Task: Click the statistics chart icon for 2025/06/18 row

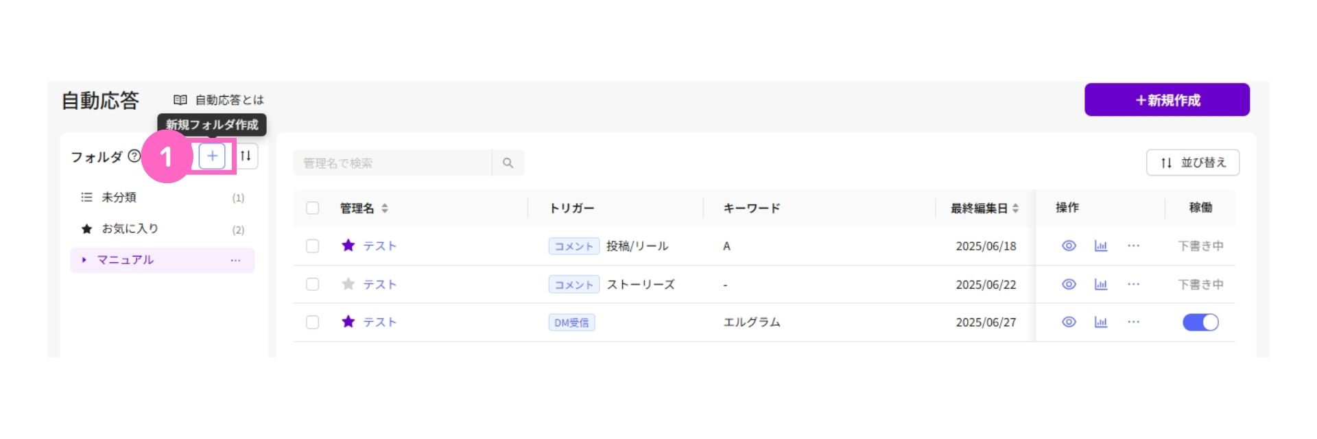Action: point(1100,246)
